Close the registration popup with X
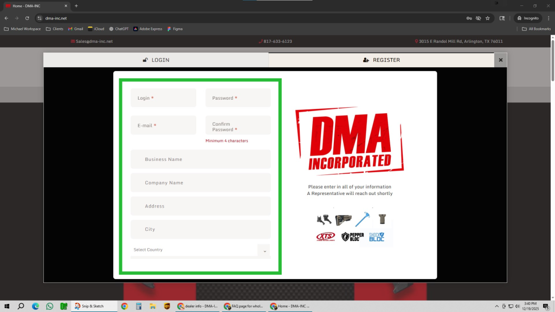Image resolution: width=555 pixels, height=312 pixels. (x=500, y=60)
